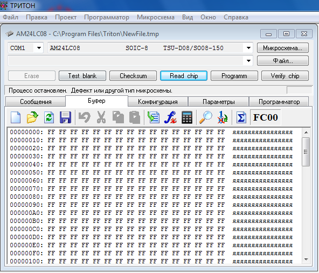The height and width of the screenshot is (273, 319).
Task: Expand the AM24LC08 chip selection dropdown
Action: tap(248, 48)
